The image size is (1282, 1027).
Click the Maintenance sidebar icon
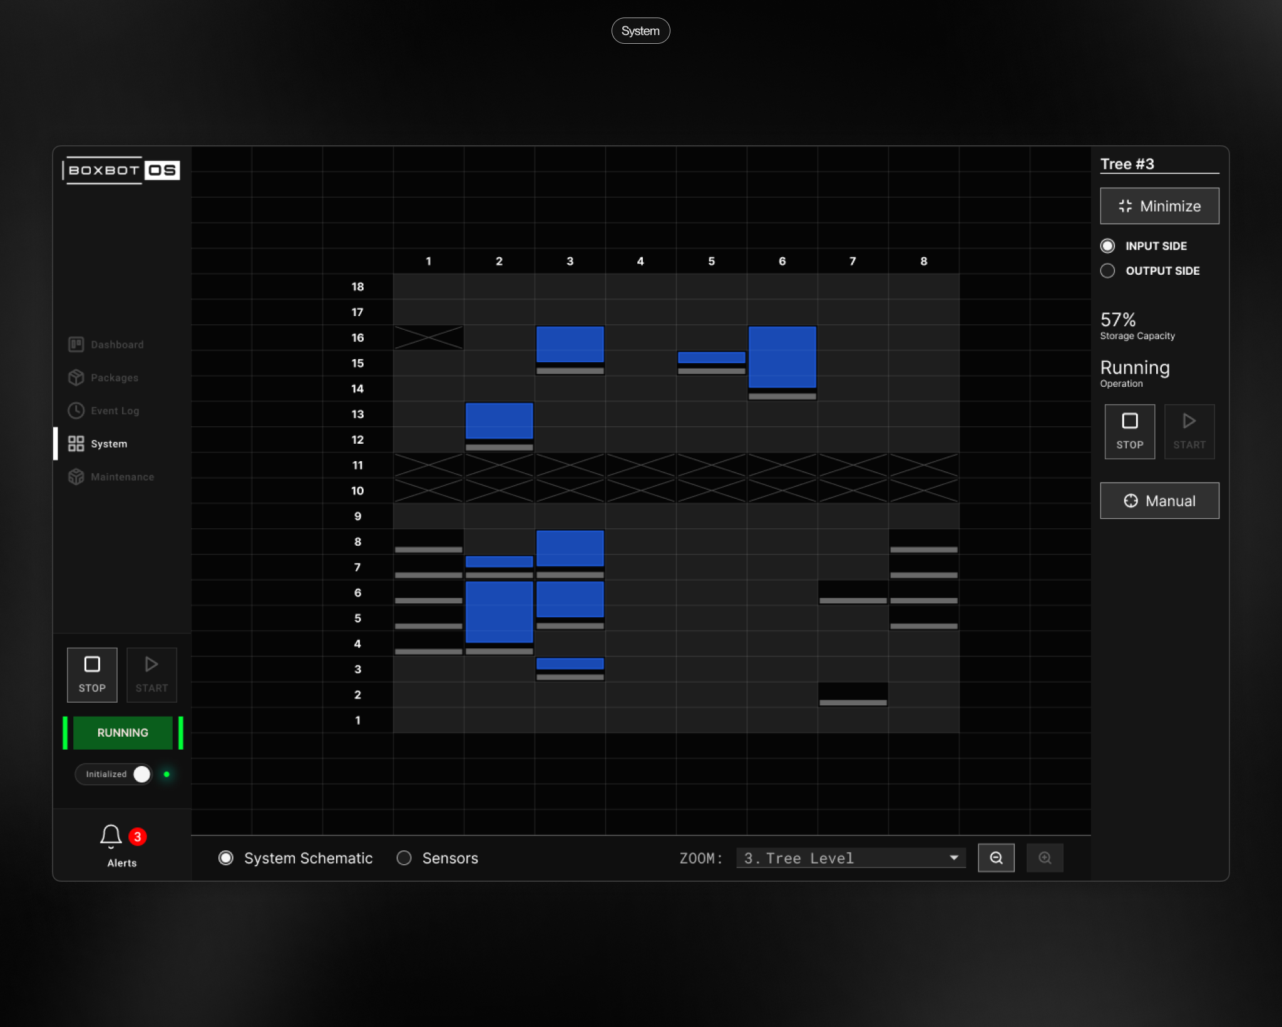pyautogui.click(x=76, y=477)
